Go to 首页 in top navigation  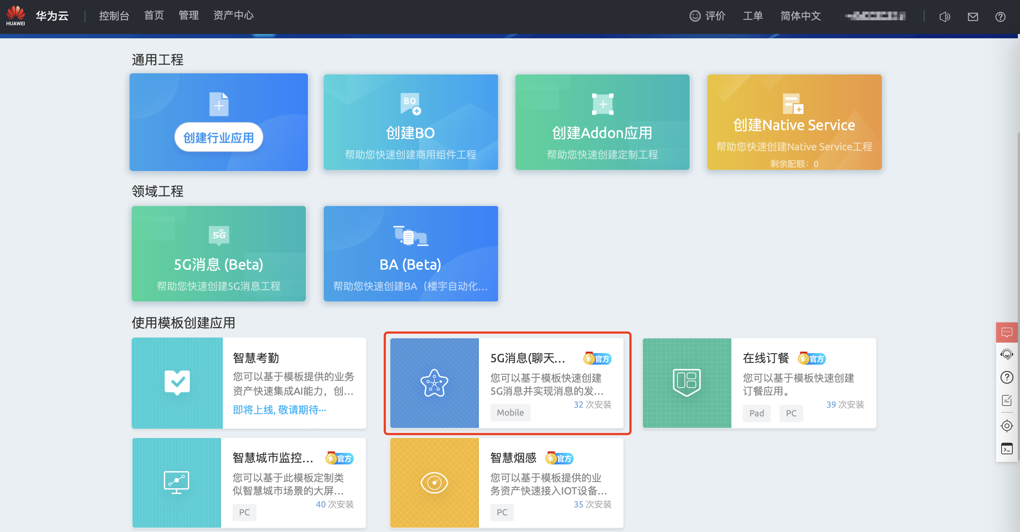pyautogui.click(x=154, y=16)
